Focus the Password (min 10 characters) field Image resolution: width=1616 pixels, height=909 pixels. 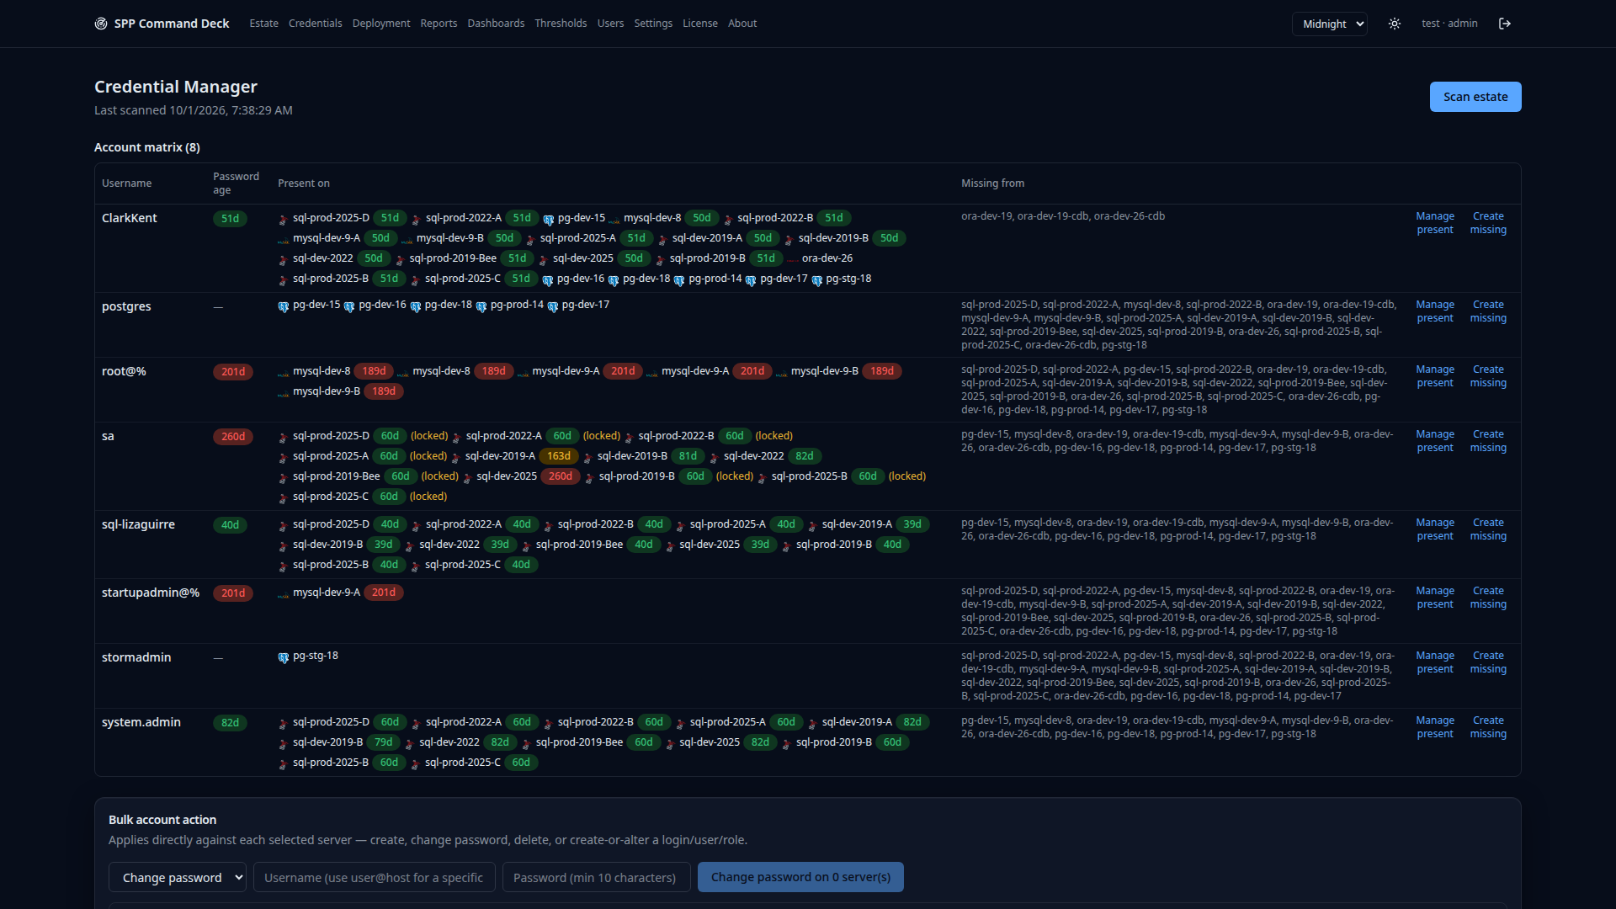coord(597,877)
